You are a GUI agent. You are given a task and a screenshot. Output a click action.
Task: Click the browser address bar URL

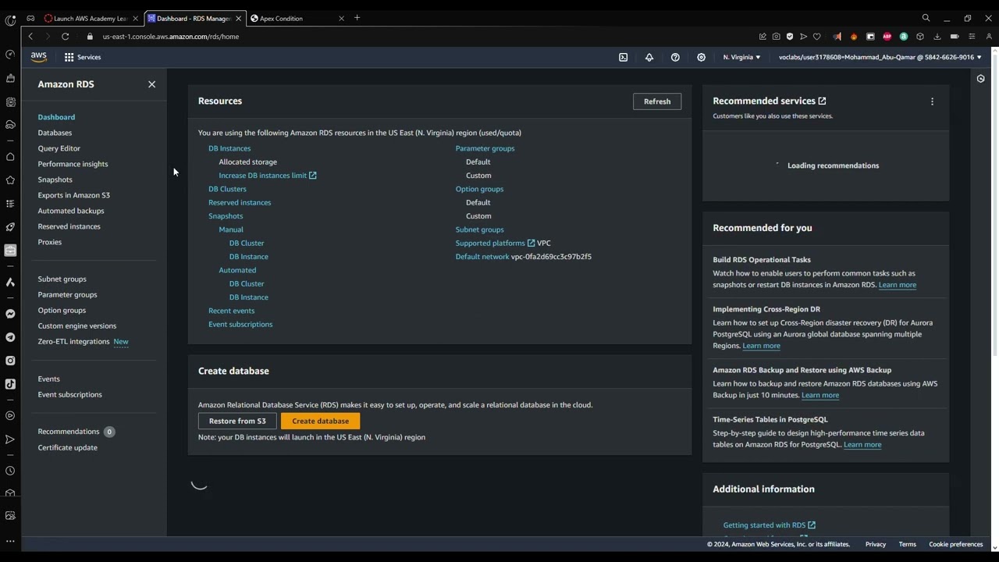pos(171,37)
